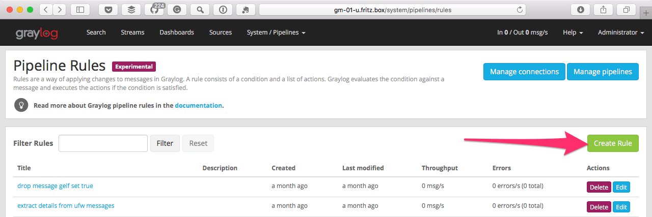The height and width of the screenshot is (217, 652).
Task: Open the Dashboards nav item
Action: pos(176,33)
